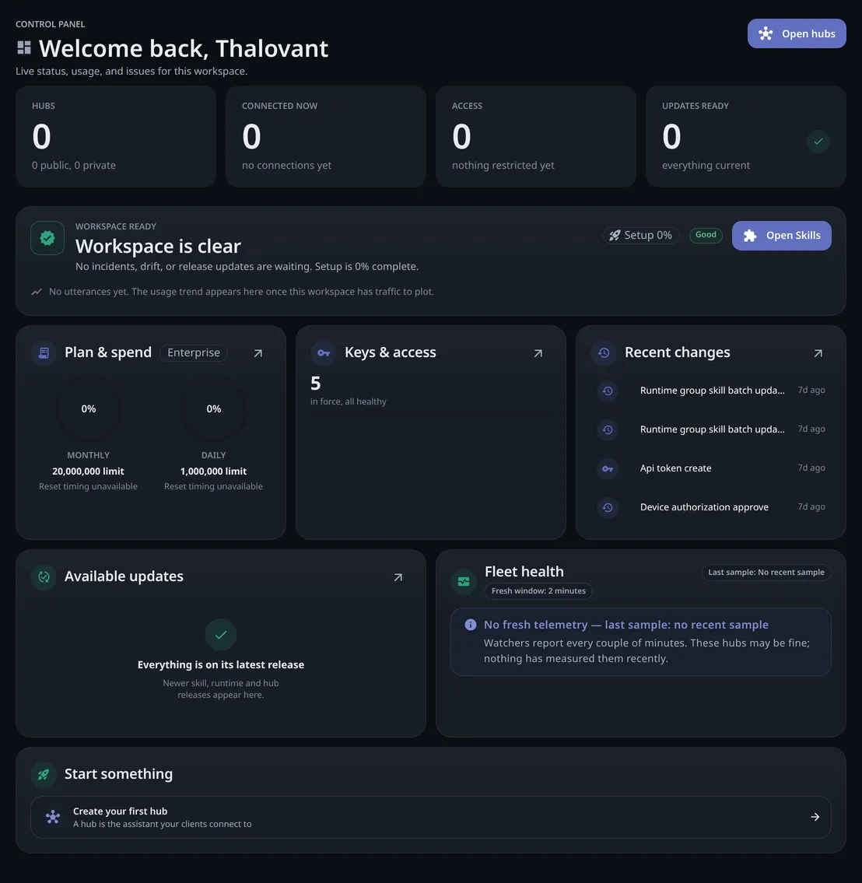Click the Monthly 0% usage ring

point(89,409)
